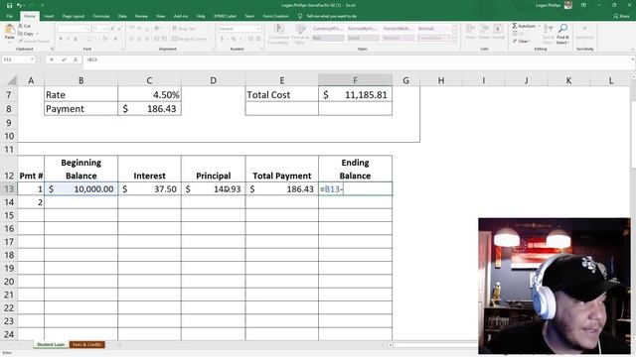Open the DYMO Label tab

[226, 16]
